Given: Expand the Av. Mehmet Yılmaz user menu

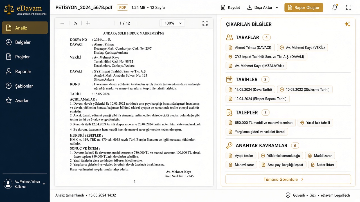Looking at the screenshot, I should click(x=25, y=184).
